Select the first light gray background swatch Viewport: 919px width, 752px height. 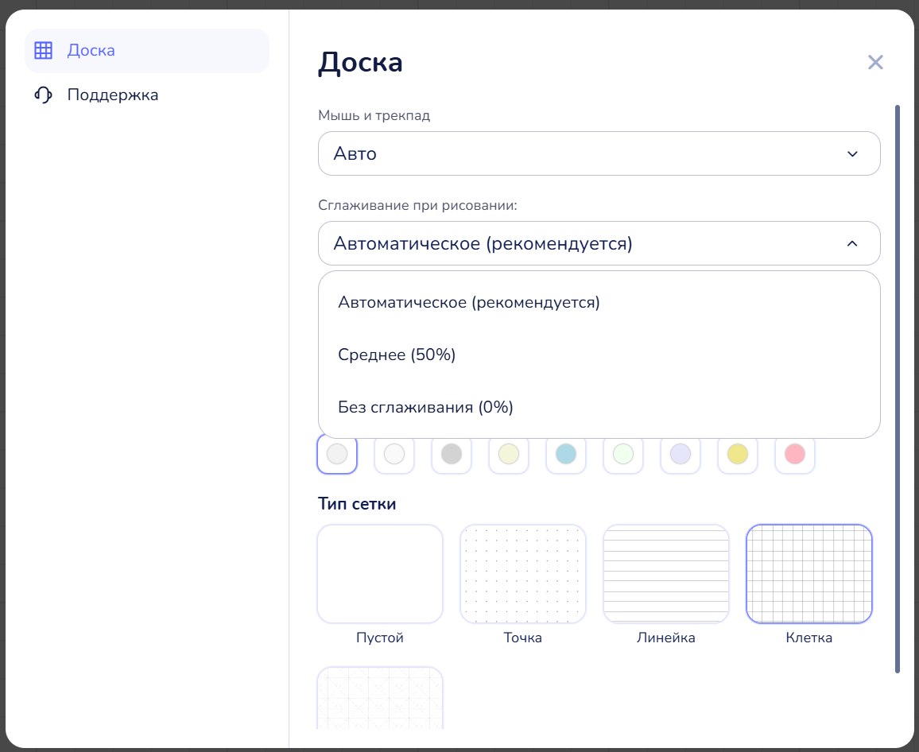(337, 454)
